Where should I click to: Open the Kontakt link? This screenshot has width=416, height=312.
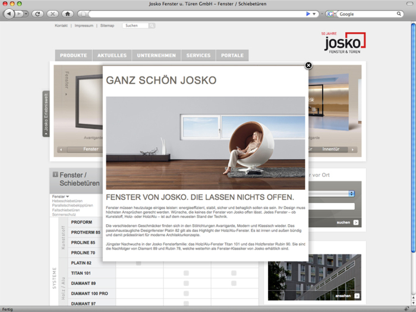click(x=61, y=26)
